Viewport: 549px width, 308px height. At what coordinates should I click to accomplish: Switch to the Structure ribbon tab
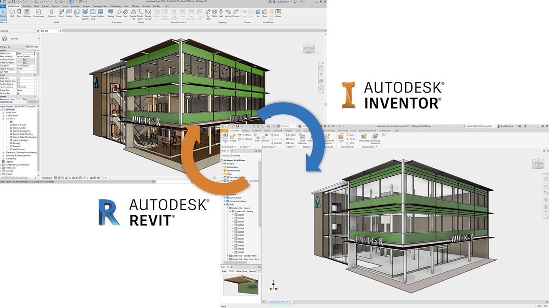[x=27, y=6]
